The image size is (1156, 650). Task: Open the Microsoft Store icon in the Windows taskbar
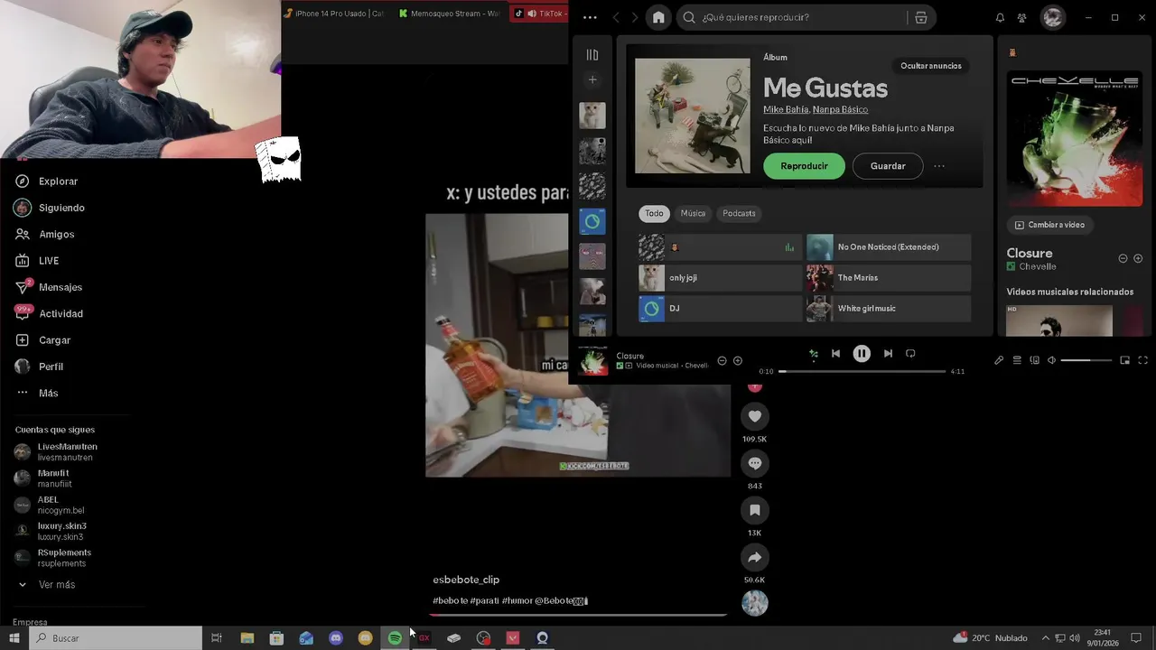(276, 638)
